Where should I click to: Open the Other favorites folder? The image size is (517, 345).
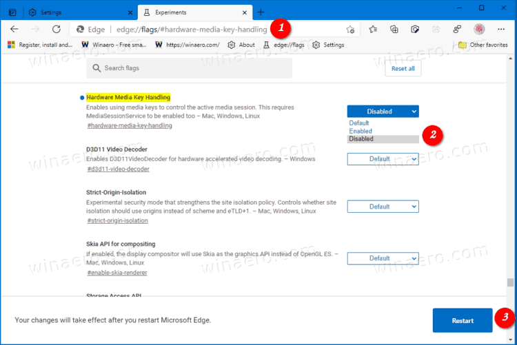coord(483,45)
